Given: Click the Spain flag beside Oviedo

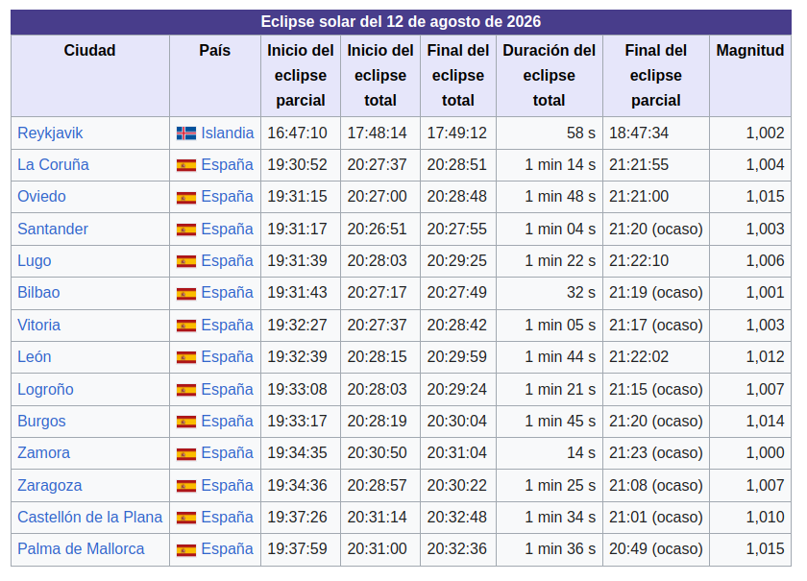Looking at the screenshot, I should 186,197.
